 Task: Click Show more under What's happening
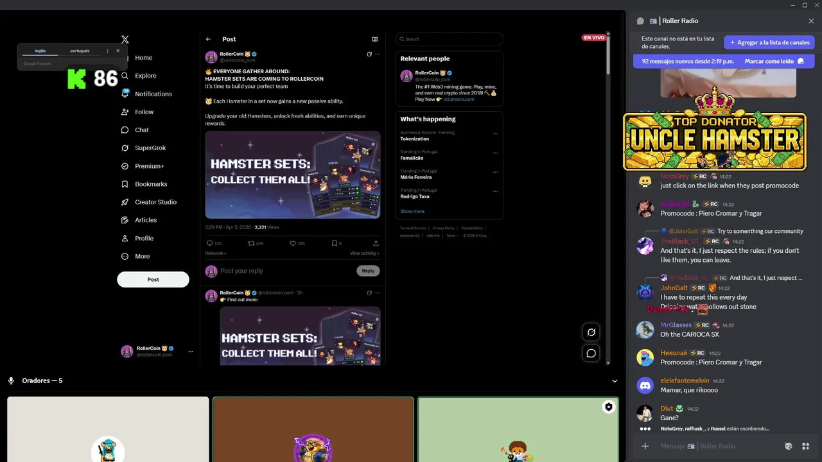click(412, 211)
